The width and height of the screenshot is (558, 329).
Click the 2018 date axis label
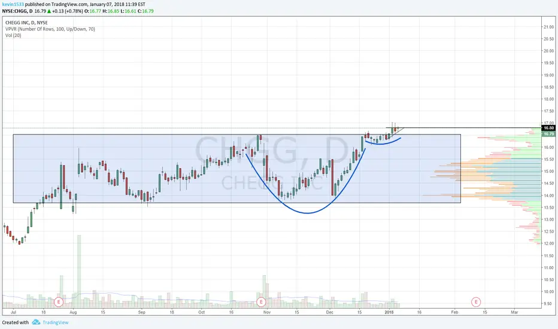[389, 312]
